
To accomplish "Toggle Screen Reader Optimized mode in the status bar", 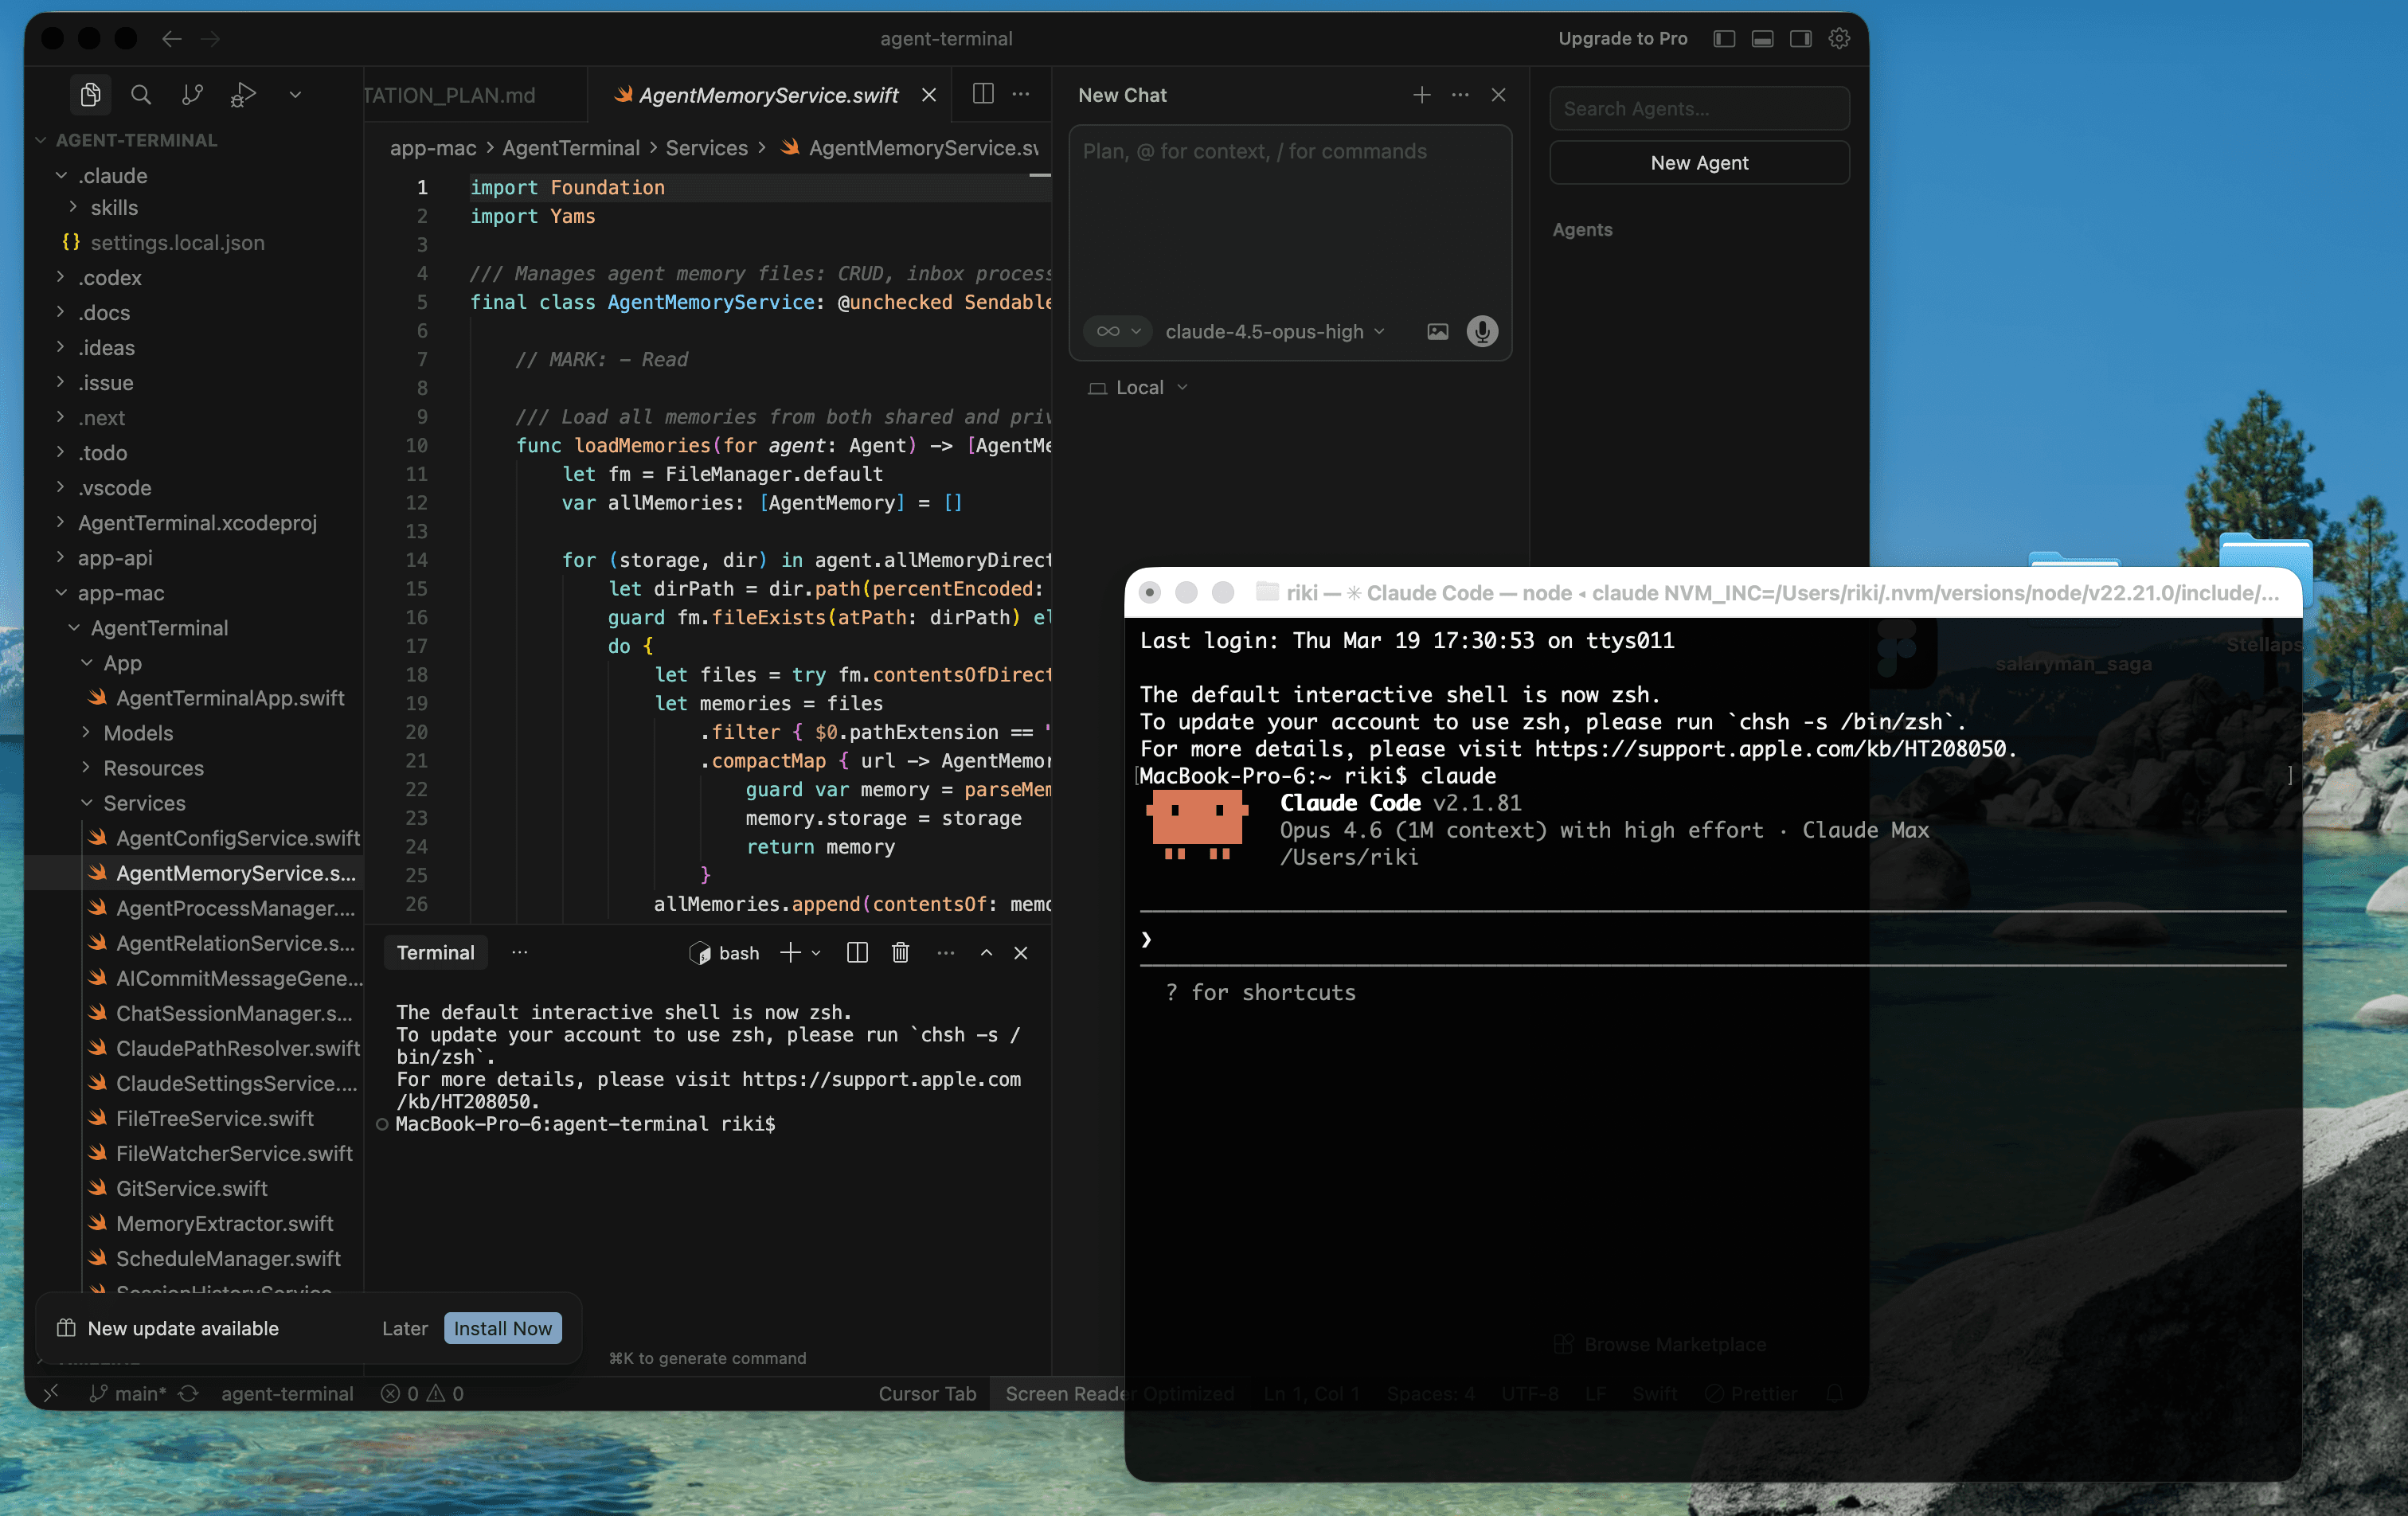I will coord(1120,1393).
